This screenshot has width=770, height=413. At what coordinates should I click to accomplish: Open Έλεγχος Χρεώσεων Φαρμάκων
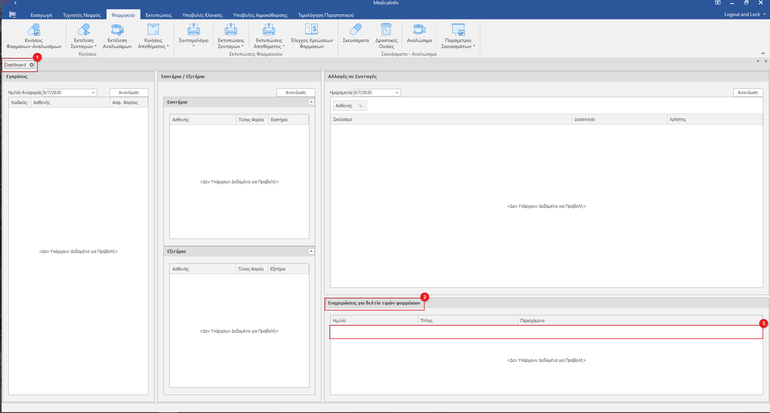312,30
